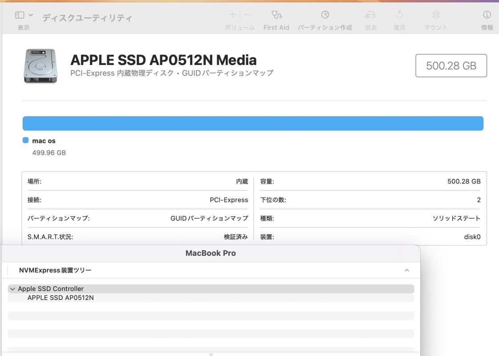Image resolution: width=499 pixels, height=356 pixels.
Task: Click the 検証済み S.M.A.R.T. value
Action: [x=236, y=237]
